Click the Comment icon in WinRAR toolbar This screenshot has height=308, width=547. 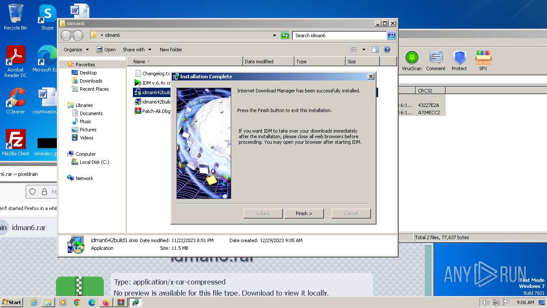pos(436,61)
